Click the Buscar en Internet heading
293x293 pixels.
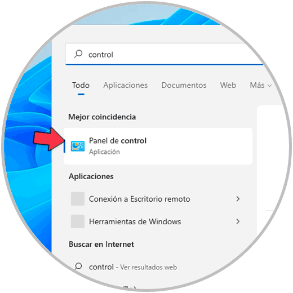(x=101, y=244)
